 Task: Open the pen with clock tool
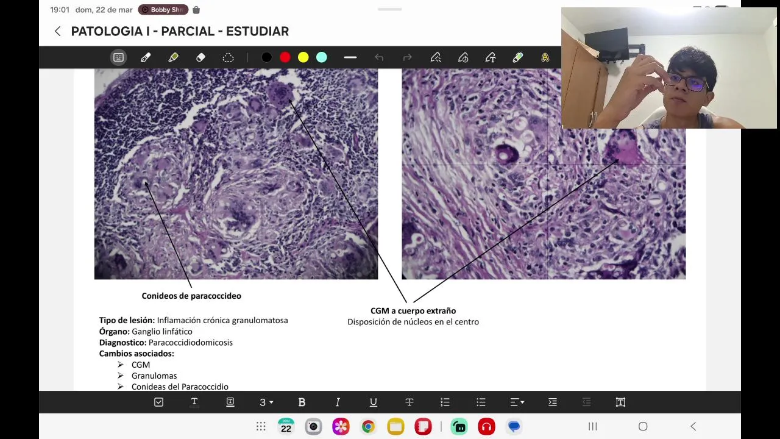pos(463,57)
